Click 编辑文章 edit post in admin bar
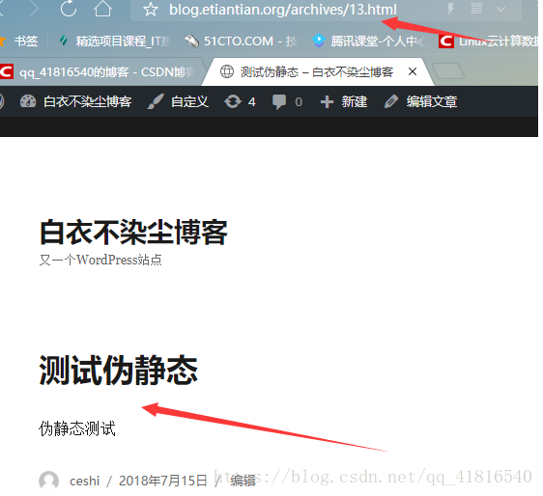Screen dimensions: 543x496 pos(420,101)
